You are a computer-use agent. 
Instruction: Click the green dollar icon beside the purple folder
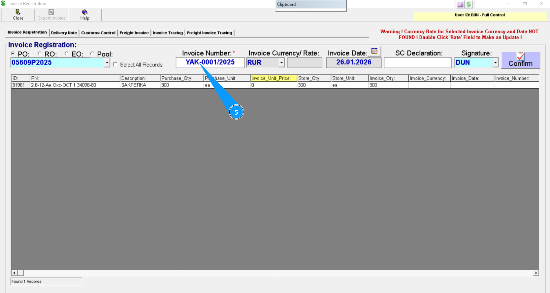(469, 4)
